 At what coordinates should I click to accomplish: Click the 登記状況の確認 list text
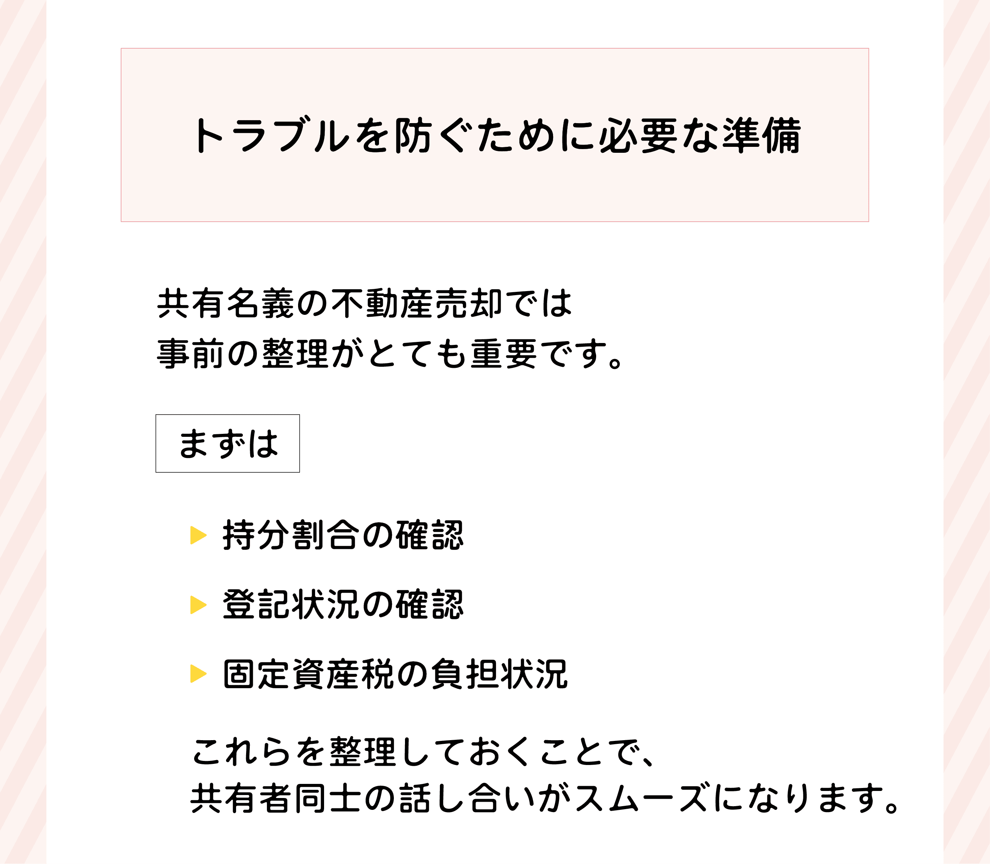(343, 604)
